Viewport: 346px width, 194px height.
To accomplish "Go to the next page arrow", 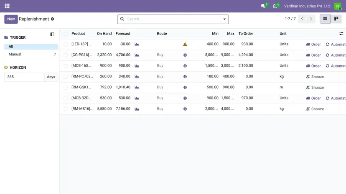I will pos(311,19).
